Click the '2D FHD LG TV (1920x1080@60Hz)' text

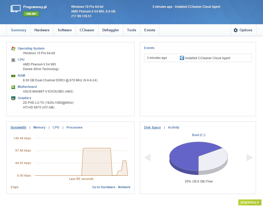[x=48, y=102]
